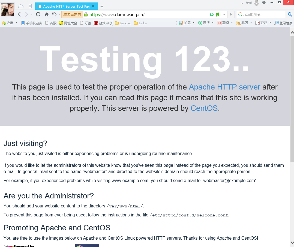This screenshot has height=247, width=294.
Task: Expand the 截图 dropdown arrow
Action: click(x=251, y=23)
